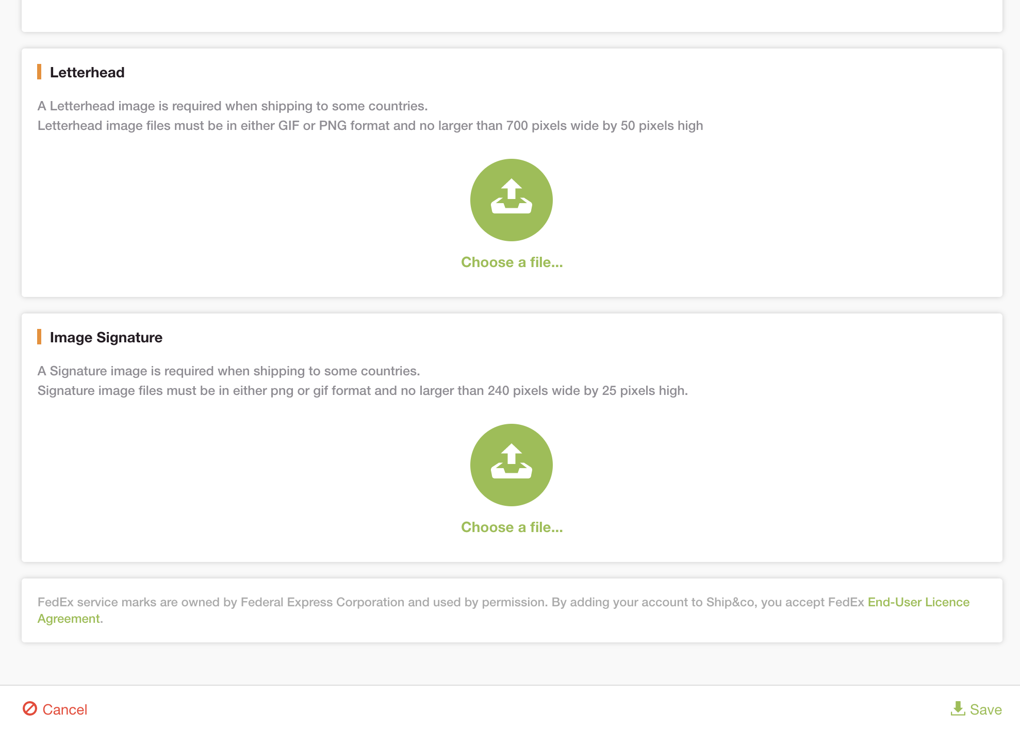1020x729 pixels.
Task: Click the 'A Letterhead image is required' sentence
Action: [x=233, y=106]
